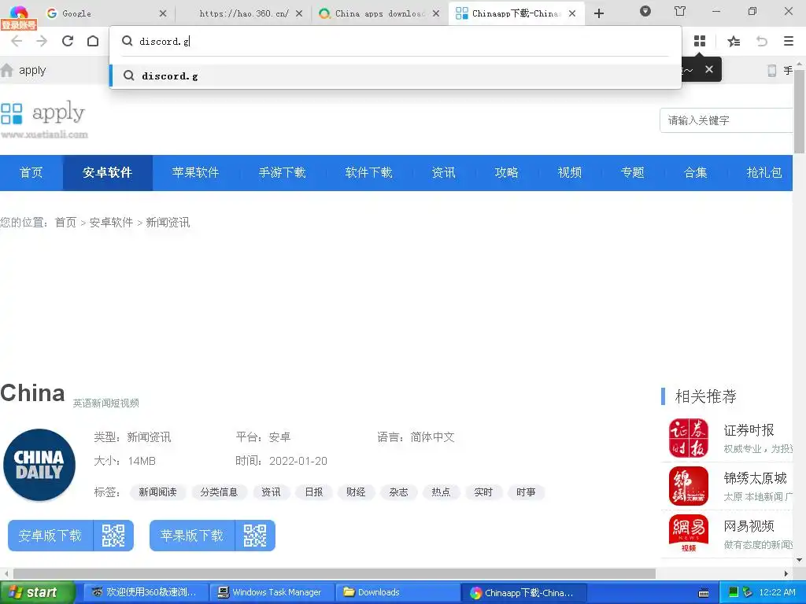Open a new tab with plus button

click(x=599, y=13)
